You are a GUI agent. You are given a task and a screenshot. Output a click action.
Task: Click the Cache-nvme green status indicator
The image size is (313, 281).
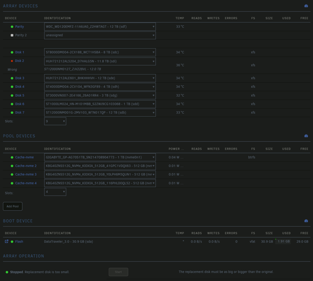(x=12, y=157)
